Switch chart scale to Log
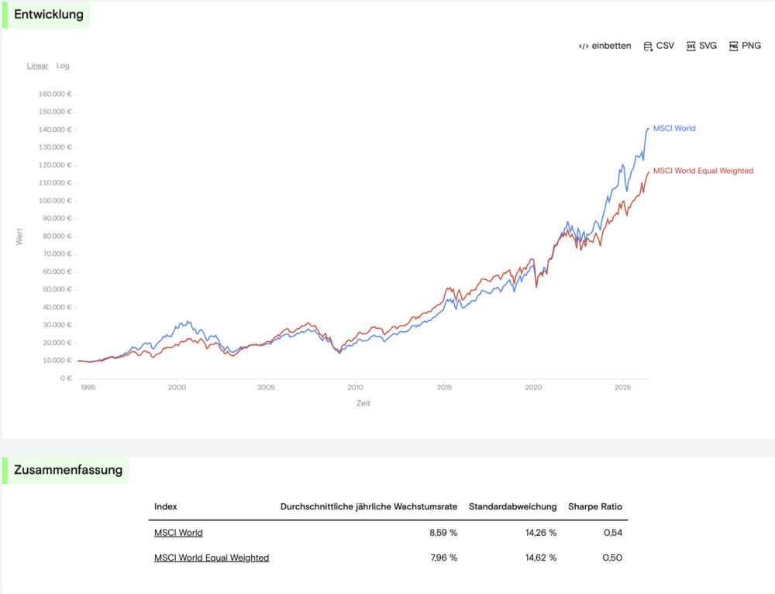The height and width of the screenshot is (594, 775). [63, 66]
